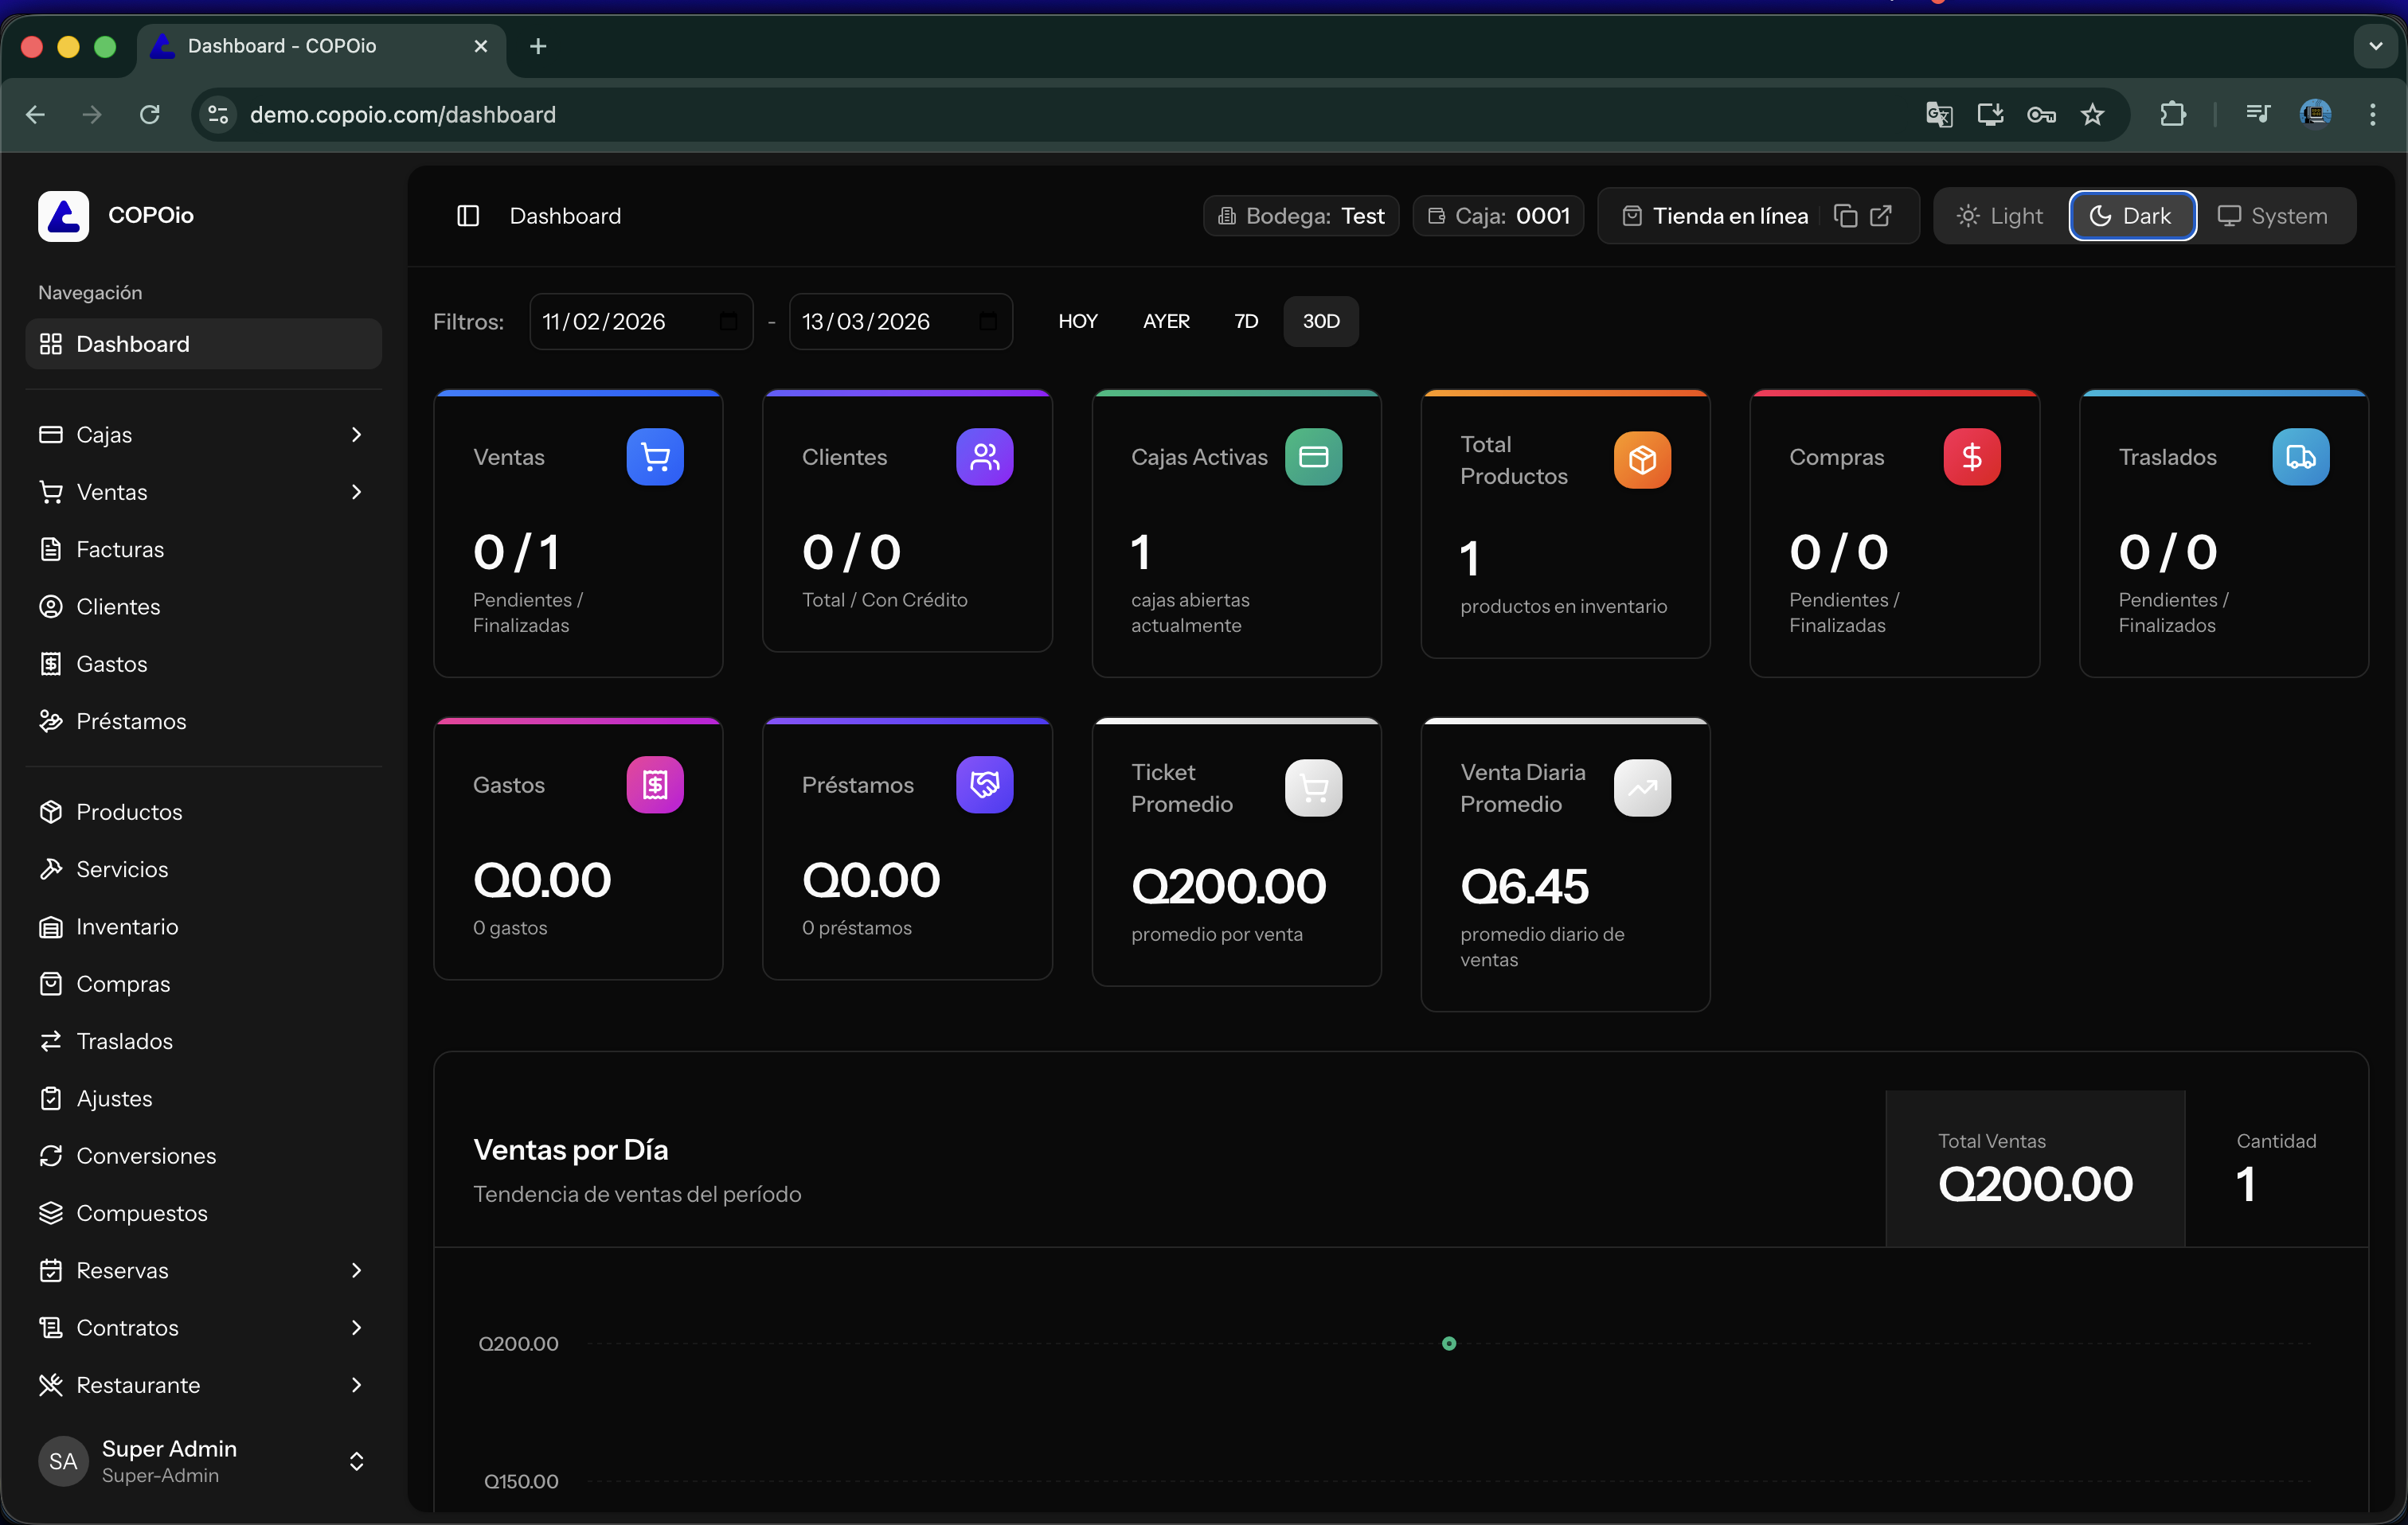The image size is (2408, 1525).
Task: Switch the theme to Light mode
Action: coord(1997,215)
